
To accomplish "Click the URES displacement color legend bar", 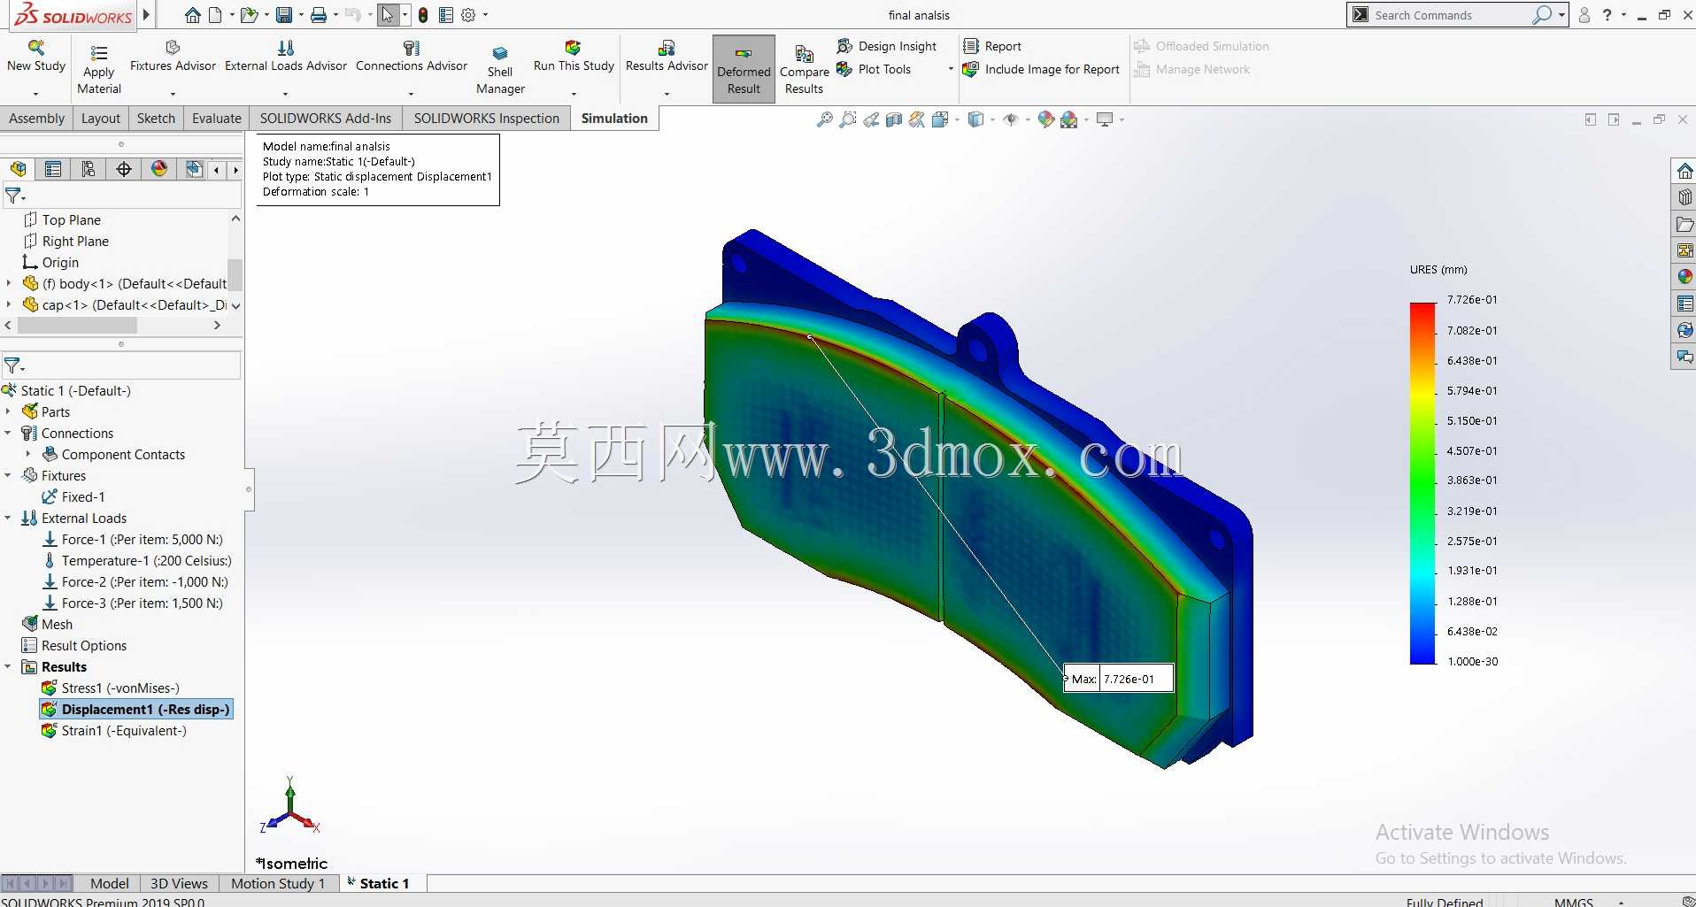I will (x=1422, y=483).
